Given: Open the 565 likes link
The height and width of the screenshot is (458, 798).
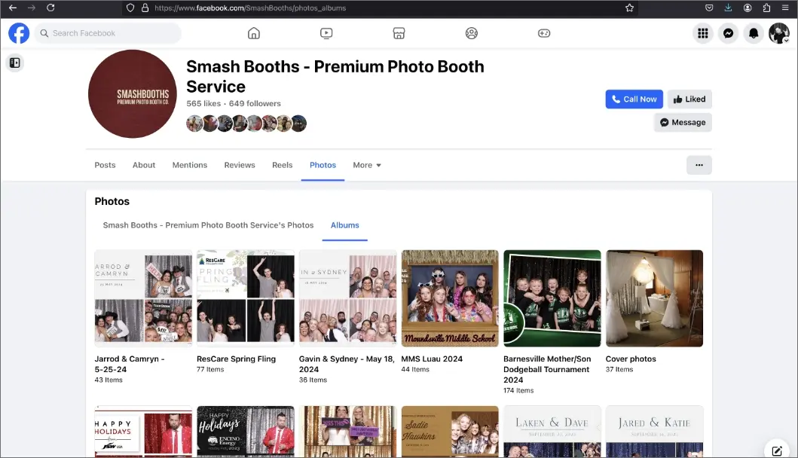Looking at the screenshot, I should click(203, 103).
